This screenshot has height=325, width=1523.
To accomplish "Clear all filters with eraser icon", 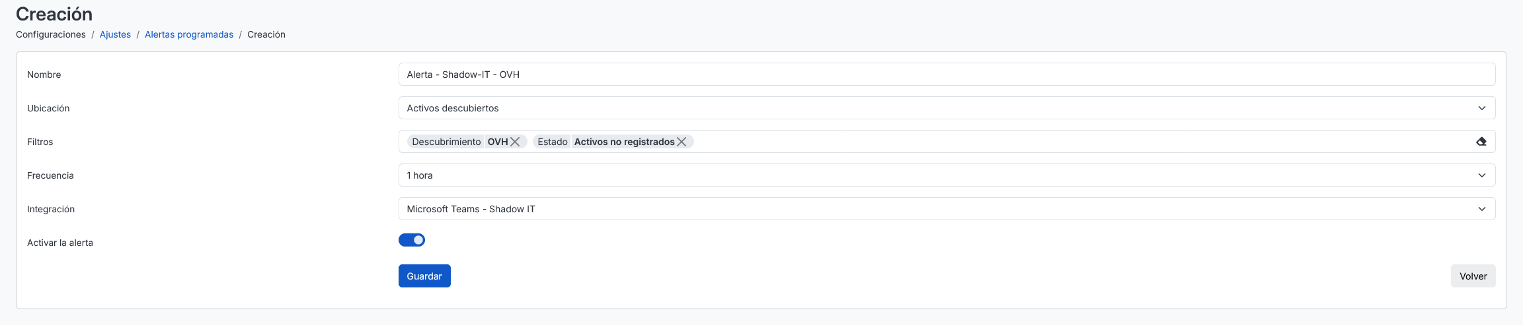I will [x=1481, y=142].
